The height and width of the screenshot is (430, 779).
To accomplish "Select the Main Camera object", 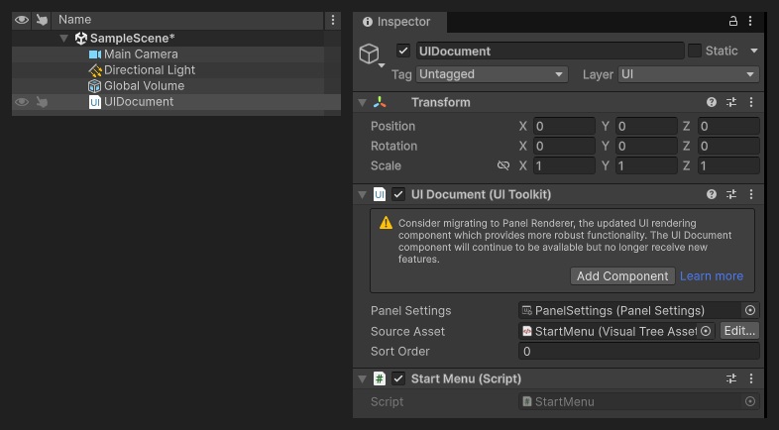I will (x=141, y=54).
